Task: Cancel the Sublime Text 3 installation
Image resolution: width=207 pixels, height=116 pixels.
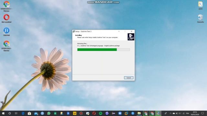Action: tap(129, 78)
